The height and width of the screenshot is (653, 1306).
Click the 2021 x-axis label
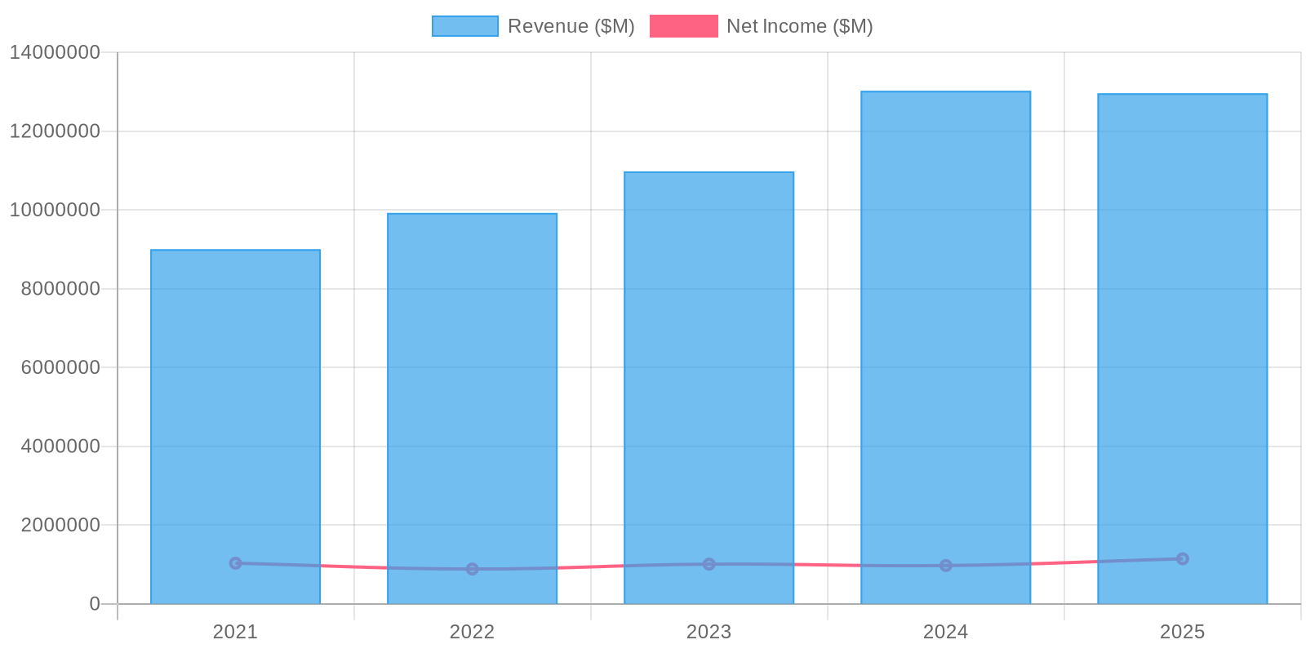tap(235, 632)
